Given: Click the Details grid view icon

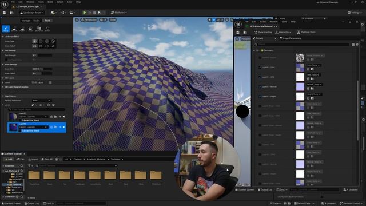Looking at the screenshot, I should tap(353, 45).
